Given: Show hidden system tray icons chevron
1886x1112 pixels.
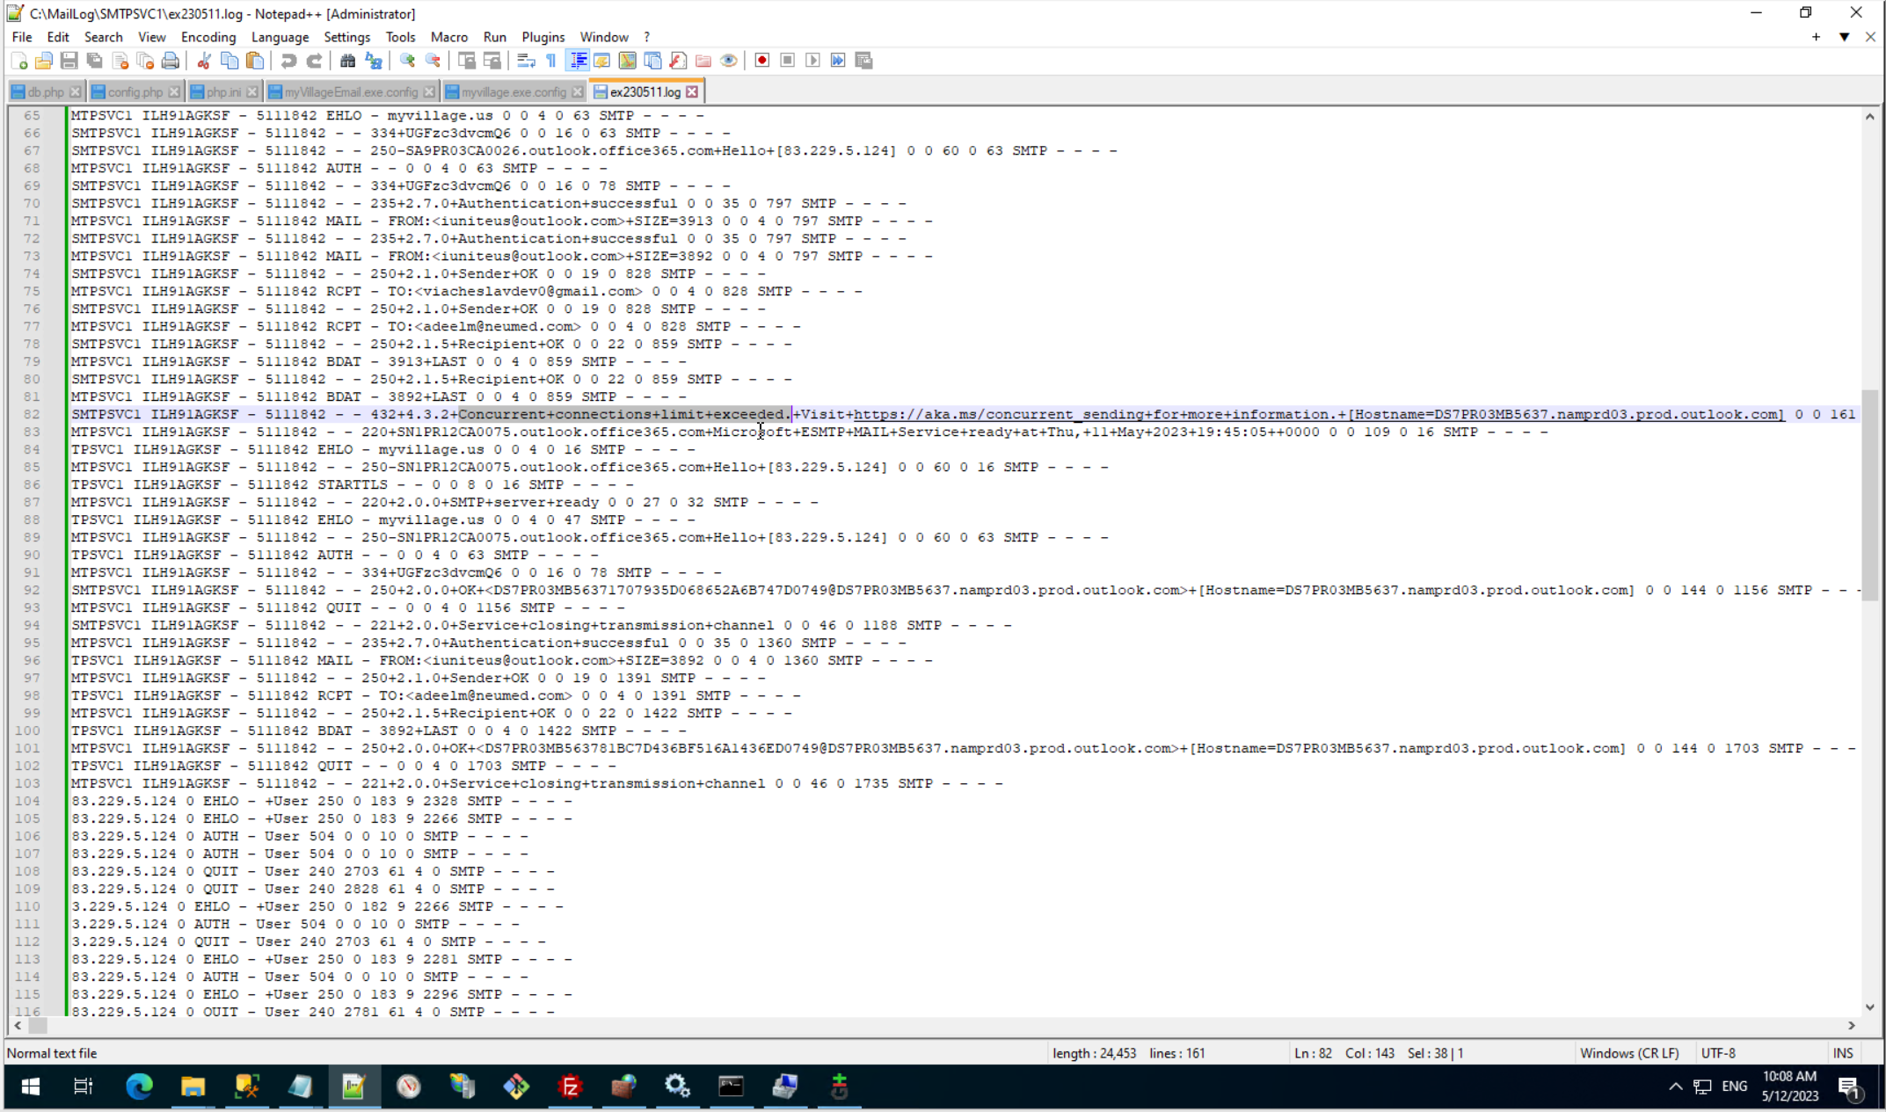Looking at the screenshot, I should point(1675,1087).
